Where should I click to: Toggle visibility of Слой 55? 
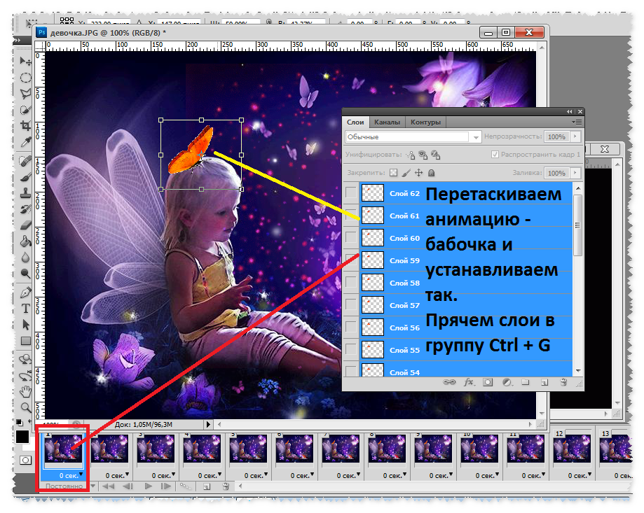pos(351,349)
